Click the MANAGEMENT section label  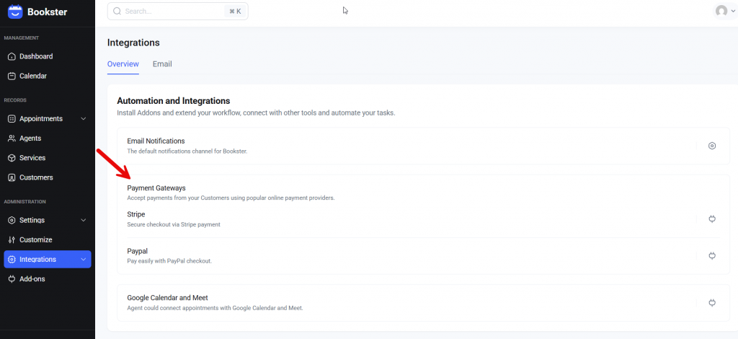pyautogui.click(x=21, y=38)
